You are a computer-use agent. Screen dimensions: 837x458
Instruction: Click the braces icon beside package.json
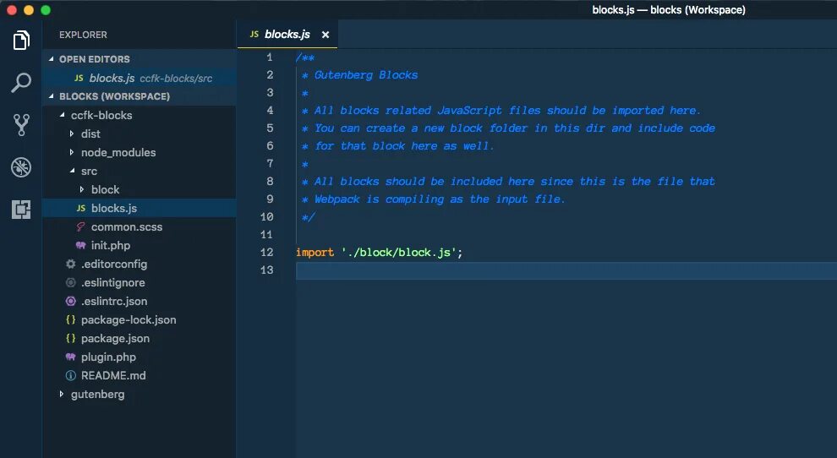point(70,338)
